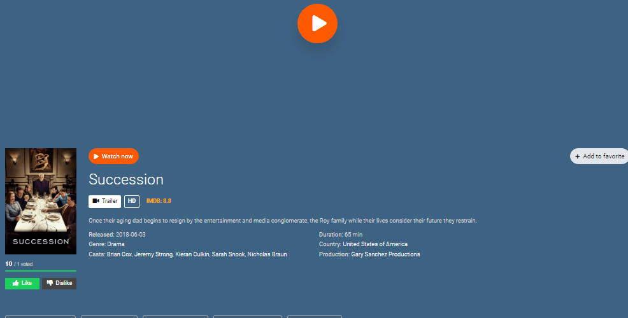Open cast member Nicholas Braun

[x=267, y=254]
